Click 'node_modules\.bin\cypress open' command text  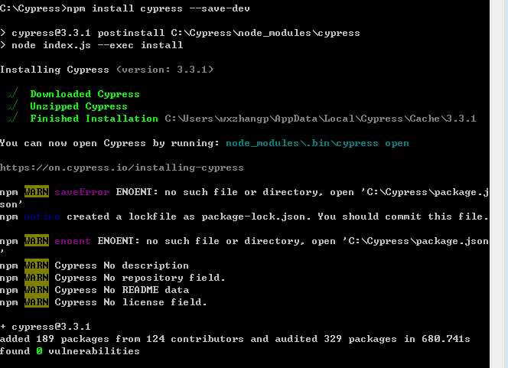pyautogui.click(x=317, y=143)
